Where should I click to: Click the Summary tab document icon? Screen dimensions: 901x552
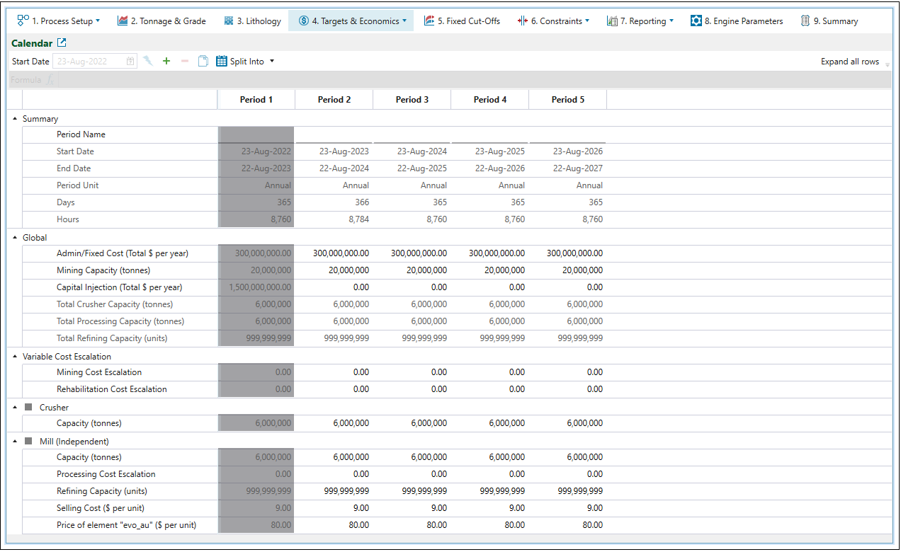pyautogui.click(x=805, y=21)
